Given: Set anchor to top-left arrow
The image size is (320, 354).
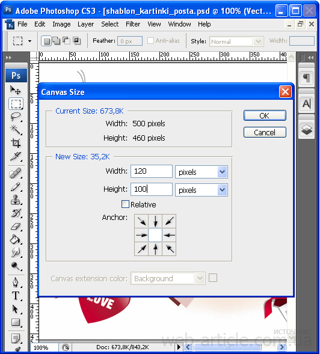Looking at the screenshot, I should pos(141,221).
